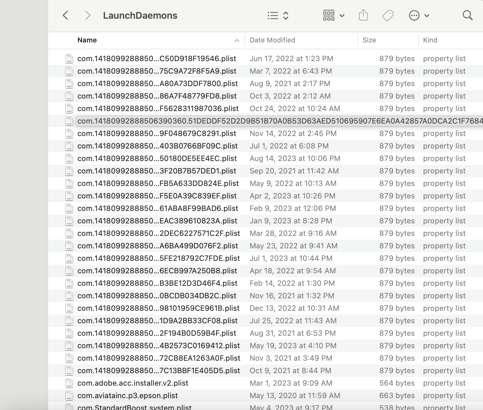
Task: Navigate back to the previous folder
Action: pyautogui.click(x=66, y=15)
